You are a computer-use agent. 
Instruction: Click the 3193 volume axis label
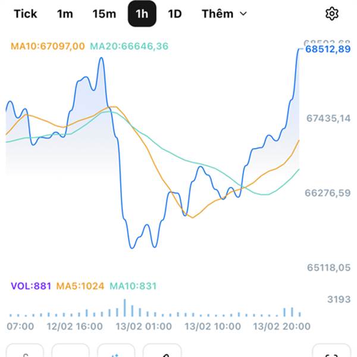340,299
